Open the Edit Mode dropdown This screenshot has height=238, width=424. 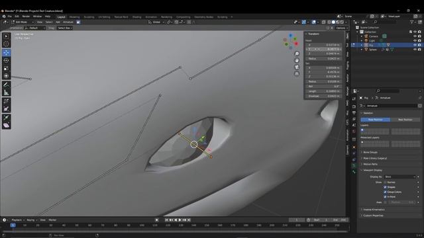pos(23,22)
